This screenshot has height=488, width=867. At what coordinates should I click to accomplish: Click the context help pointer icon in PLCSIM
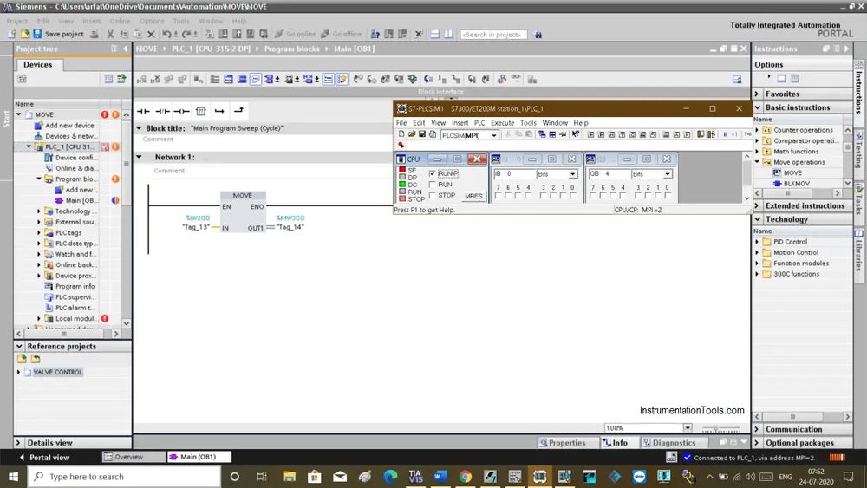(x=576, y=133)
